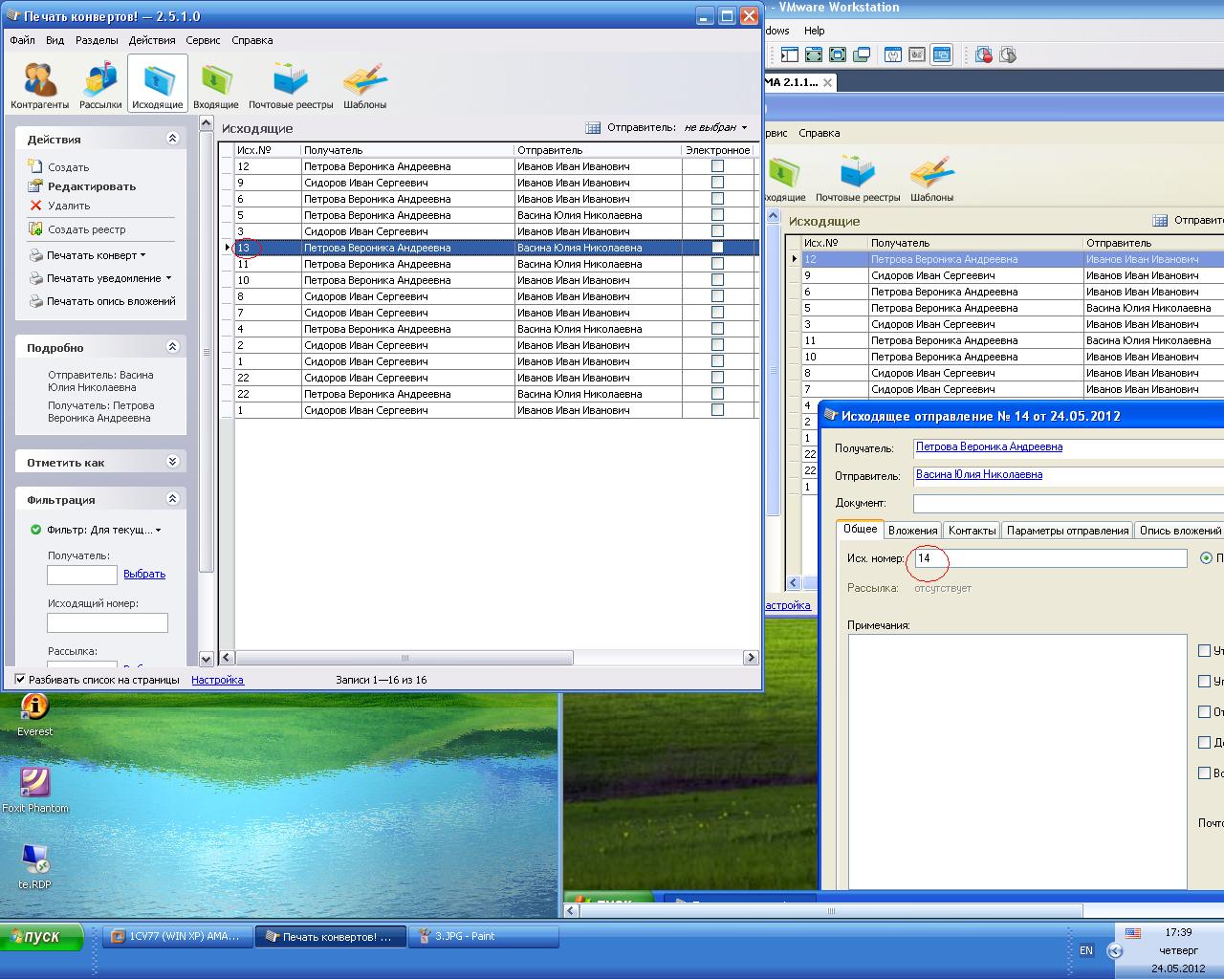This screenshot has width=1224, height=979.
Task: Expand the Отметить как panel
Action: (172, 462)
